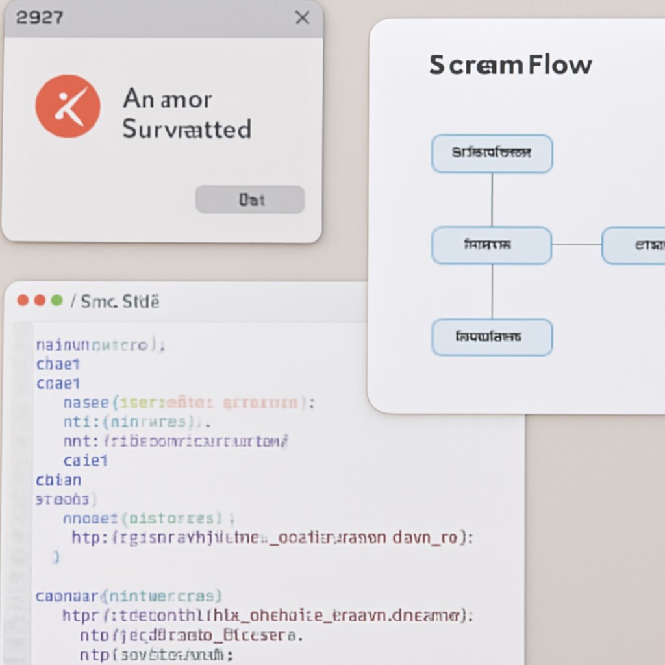Screen dimensions: 665x665
Task: Click connector line between top and middle nodes
Action: tap(492, 199)
